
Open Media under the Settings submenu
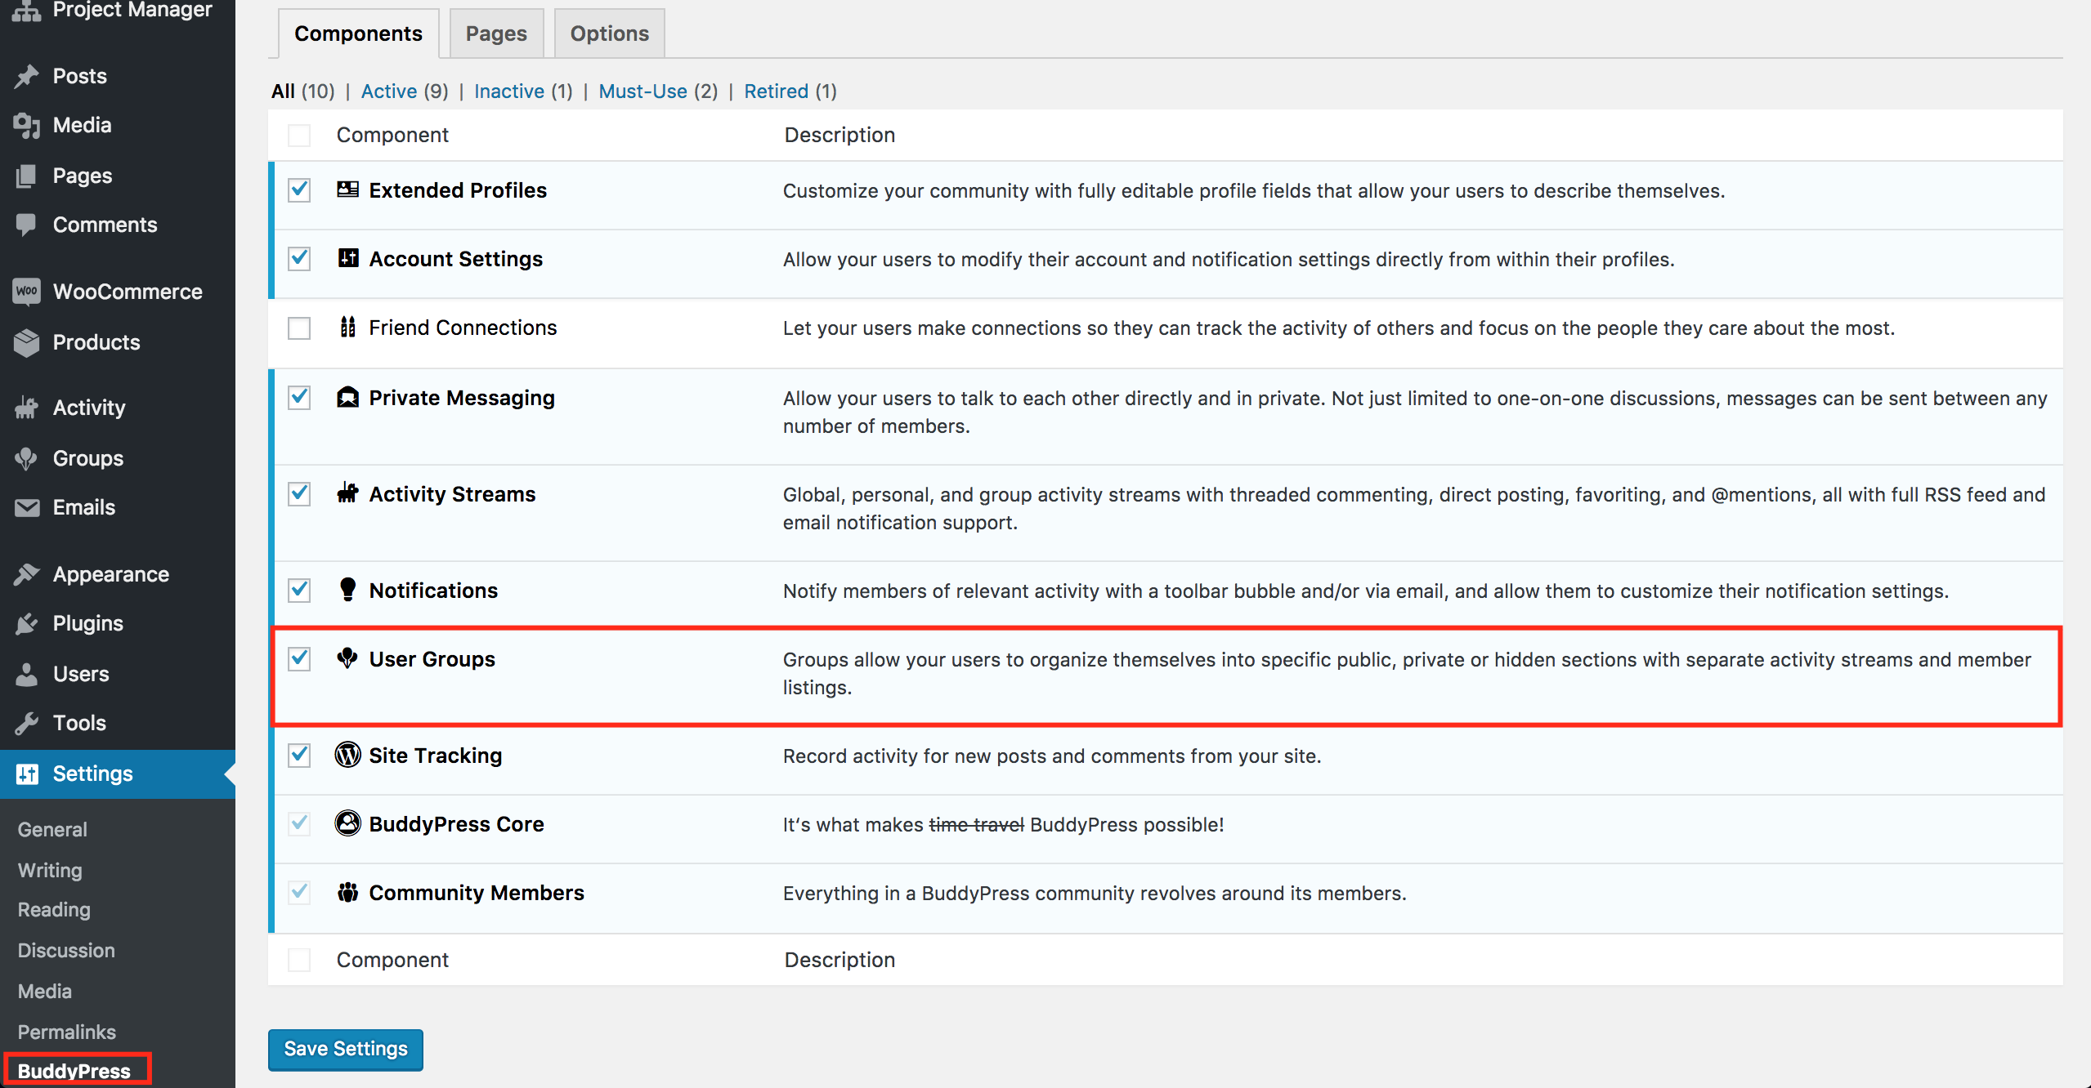(45, 991)
